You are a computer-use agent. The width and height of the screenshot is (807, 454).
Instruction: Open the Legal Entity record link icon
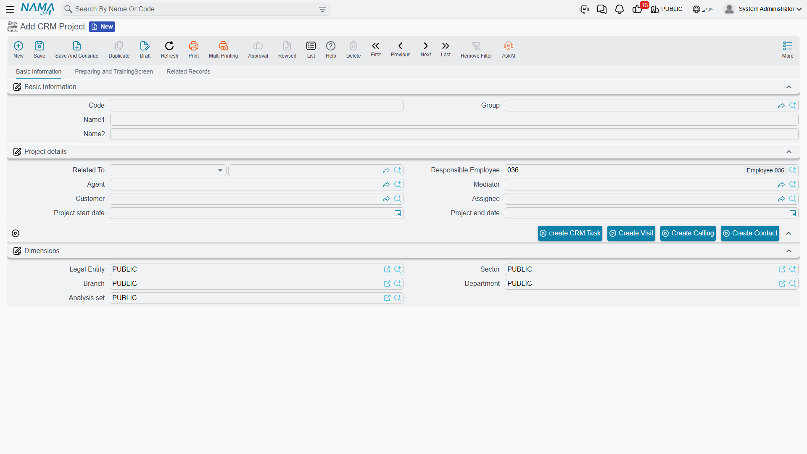click(387, 269)
